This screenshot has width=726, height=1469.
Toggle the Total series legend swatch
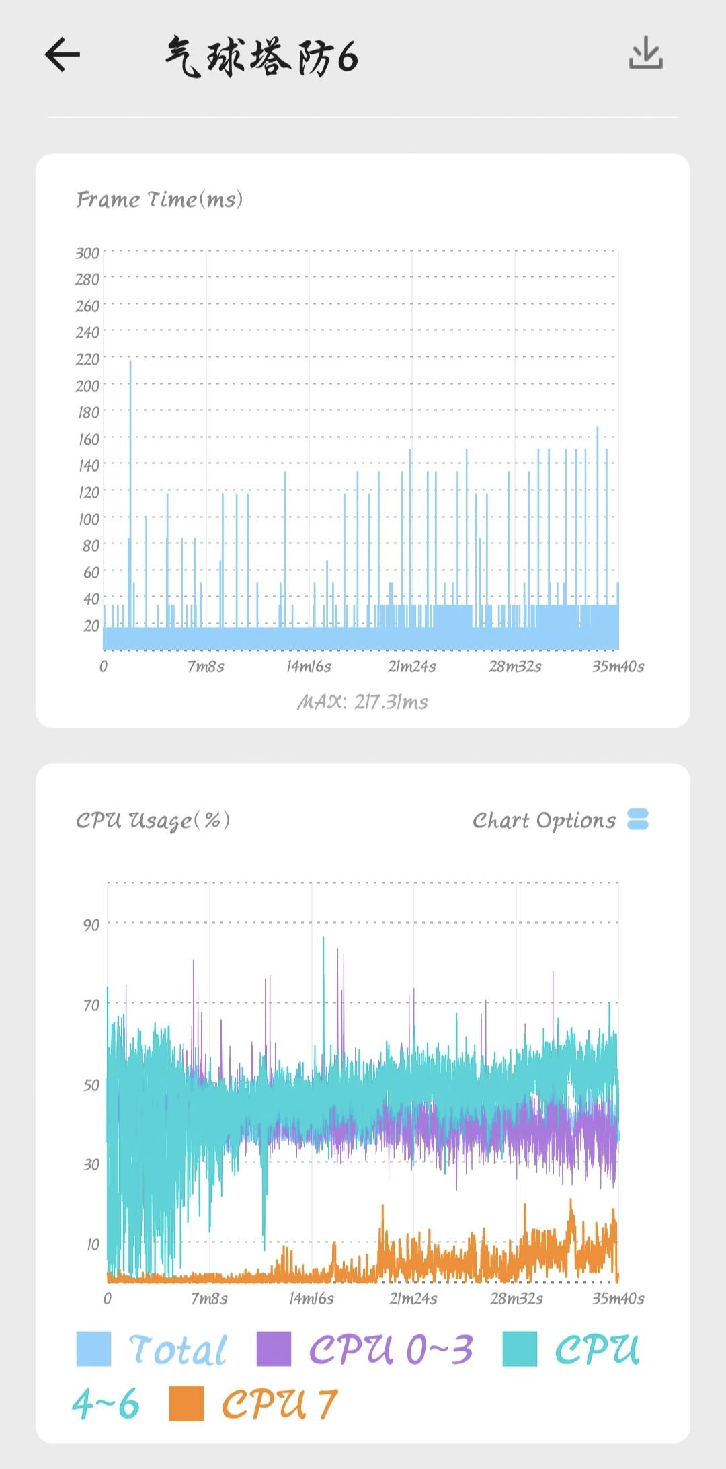click(93, 1349)
